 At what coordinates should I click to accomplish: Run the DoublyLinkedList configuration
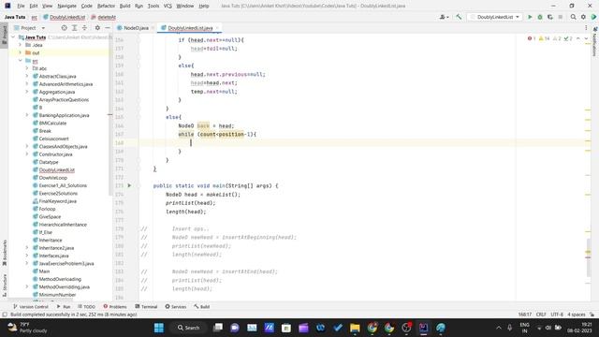pos(530,17)
